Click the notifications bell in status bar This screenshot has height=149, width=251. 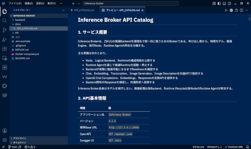(x=247, y=147)
